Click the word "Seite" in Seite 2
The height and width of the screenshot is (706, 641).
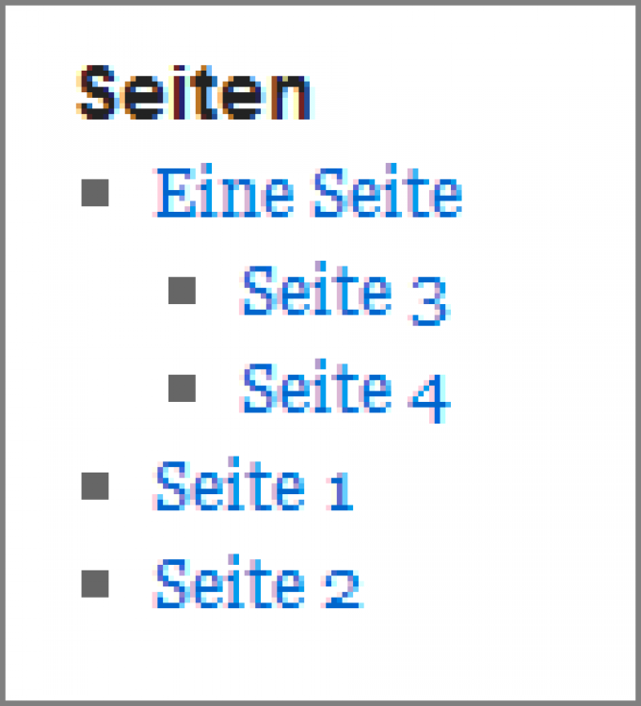230,585
